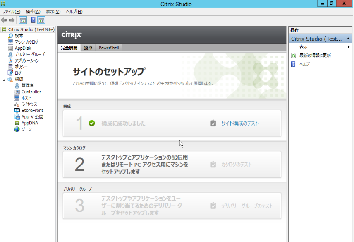Image resolution: width=354 pixels, height=242 pixels.
Task: Switch to the 完全展開 tab
Action: click(x=69, y=48)
